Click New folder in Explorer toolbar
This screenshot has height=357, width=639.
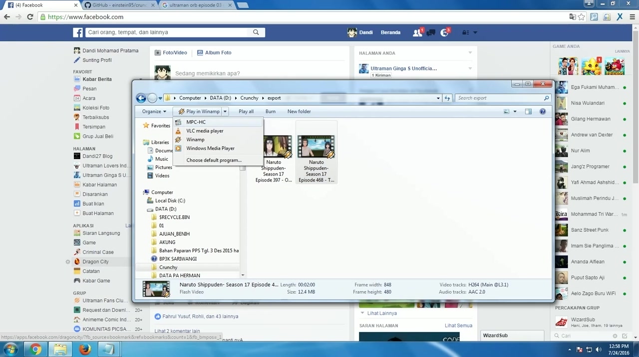tap(299, 112)
